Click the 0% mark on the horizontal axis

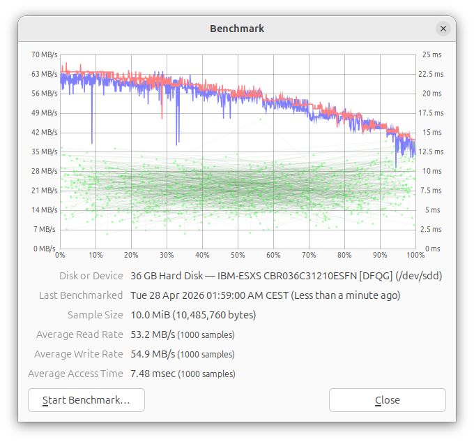click(60, 256)
